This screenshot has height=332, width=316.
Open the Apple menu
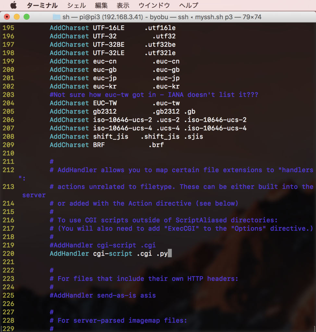(x=13, y=5)
